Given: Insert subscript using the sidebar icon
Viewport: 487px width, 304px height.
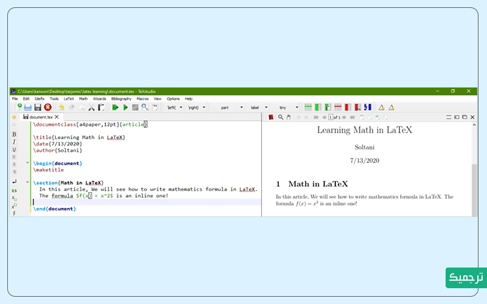Looking at the screenshot, I should point(14,198).
